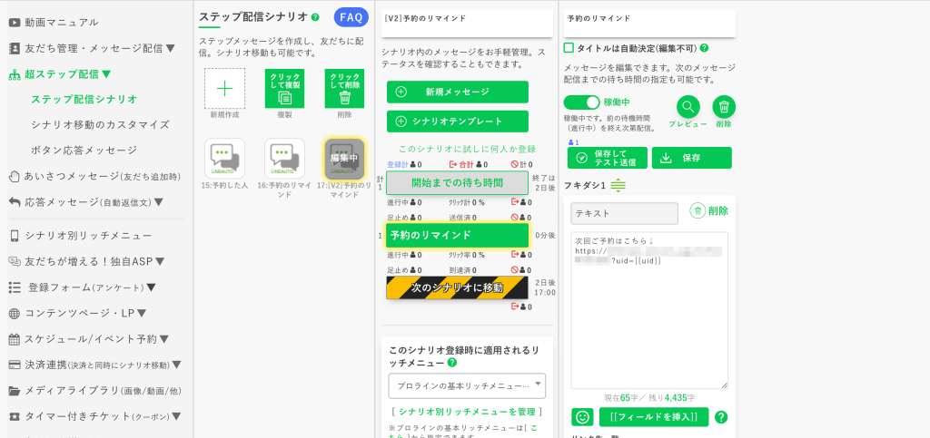
Task: Click the 予約のリマインド message title field
Action: pos(649,23)
